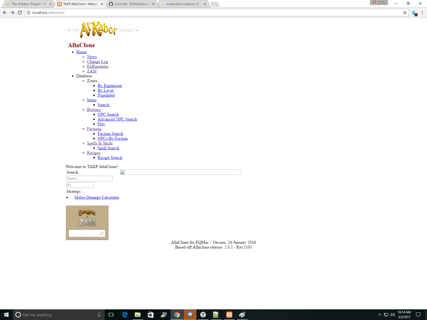
Task: Open Advanced NPC Search
Action: coord(117,119)
